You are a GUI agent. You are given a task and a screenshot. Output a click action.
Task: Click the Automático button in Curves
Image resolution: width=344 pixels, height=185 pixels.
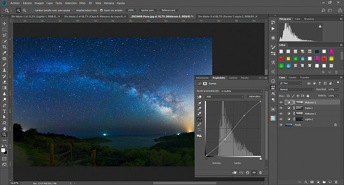(254, 96)
